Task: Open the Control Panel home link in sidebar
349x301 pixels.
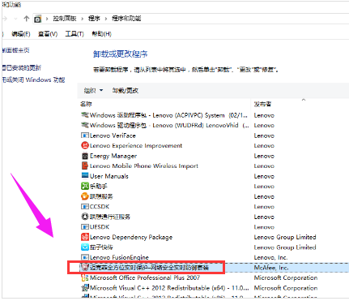Action: (15, 50)
